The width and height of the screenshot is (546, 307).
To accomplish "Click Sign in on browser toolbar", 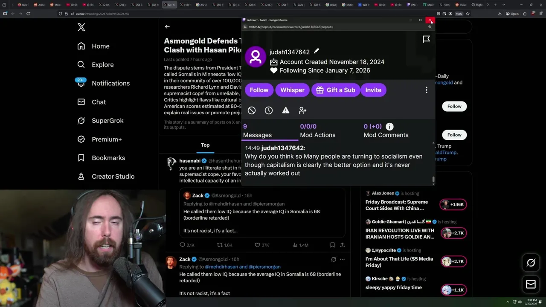I will point(512,14).
